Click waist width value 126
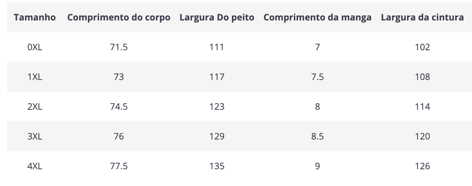This screenshot has height=186, width=472. point(422,166)
